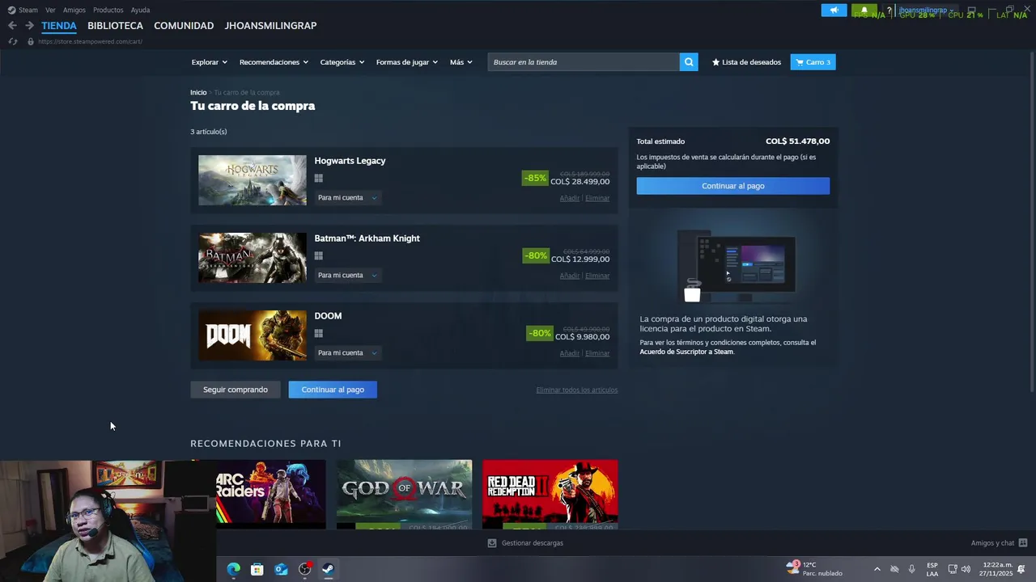The image size is (1036, 582).
Task: Open the jhoansmilingrap account dropdown
Action: tap(926, 11)
